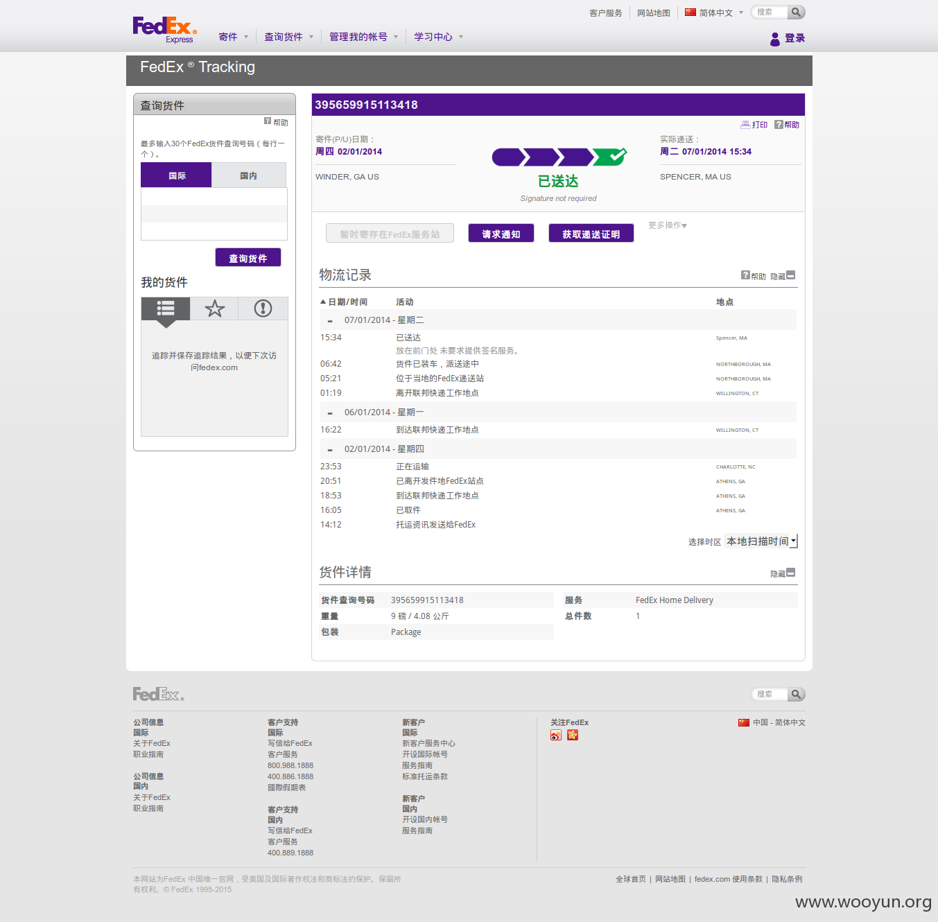Viewport: 938px width, 922px height.
Task: Collapse the 02/01/2014 星期四 group
Action: pos(330,450)
